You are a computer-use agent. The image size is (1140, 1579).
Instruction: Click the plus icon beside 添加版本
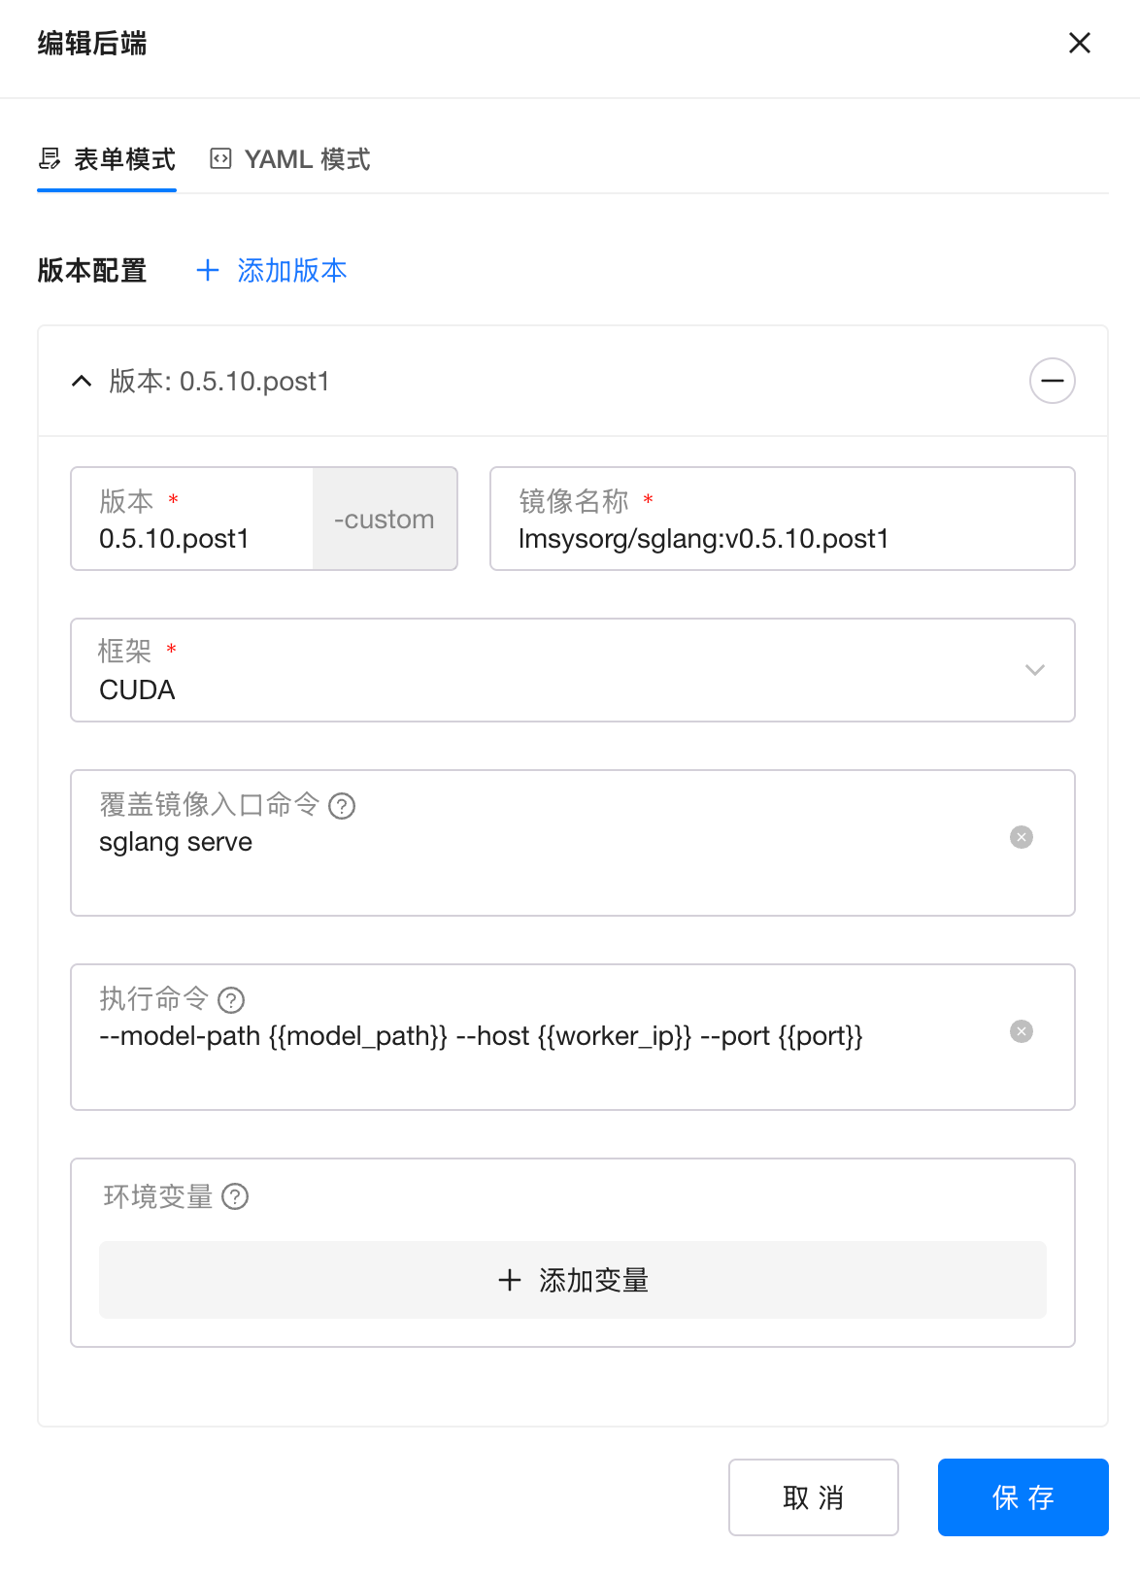click(208, 270)
